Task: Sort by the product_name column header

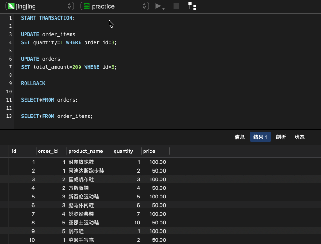Action: coord(89,151)
